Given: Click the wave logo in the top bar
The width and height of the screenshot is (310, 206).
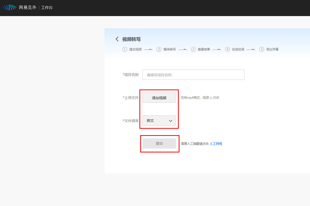Looking at the screenshot, I should pos(9,7).
